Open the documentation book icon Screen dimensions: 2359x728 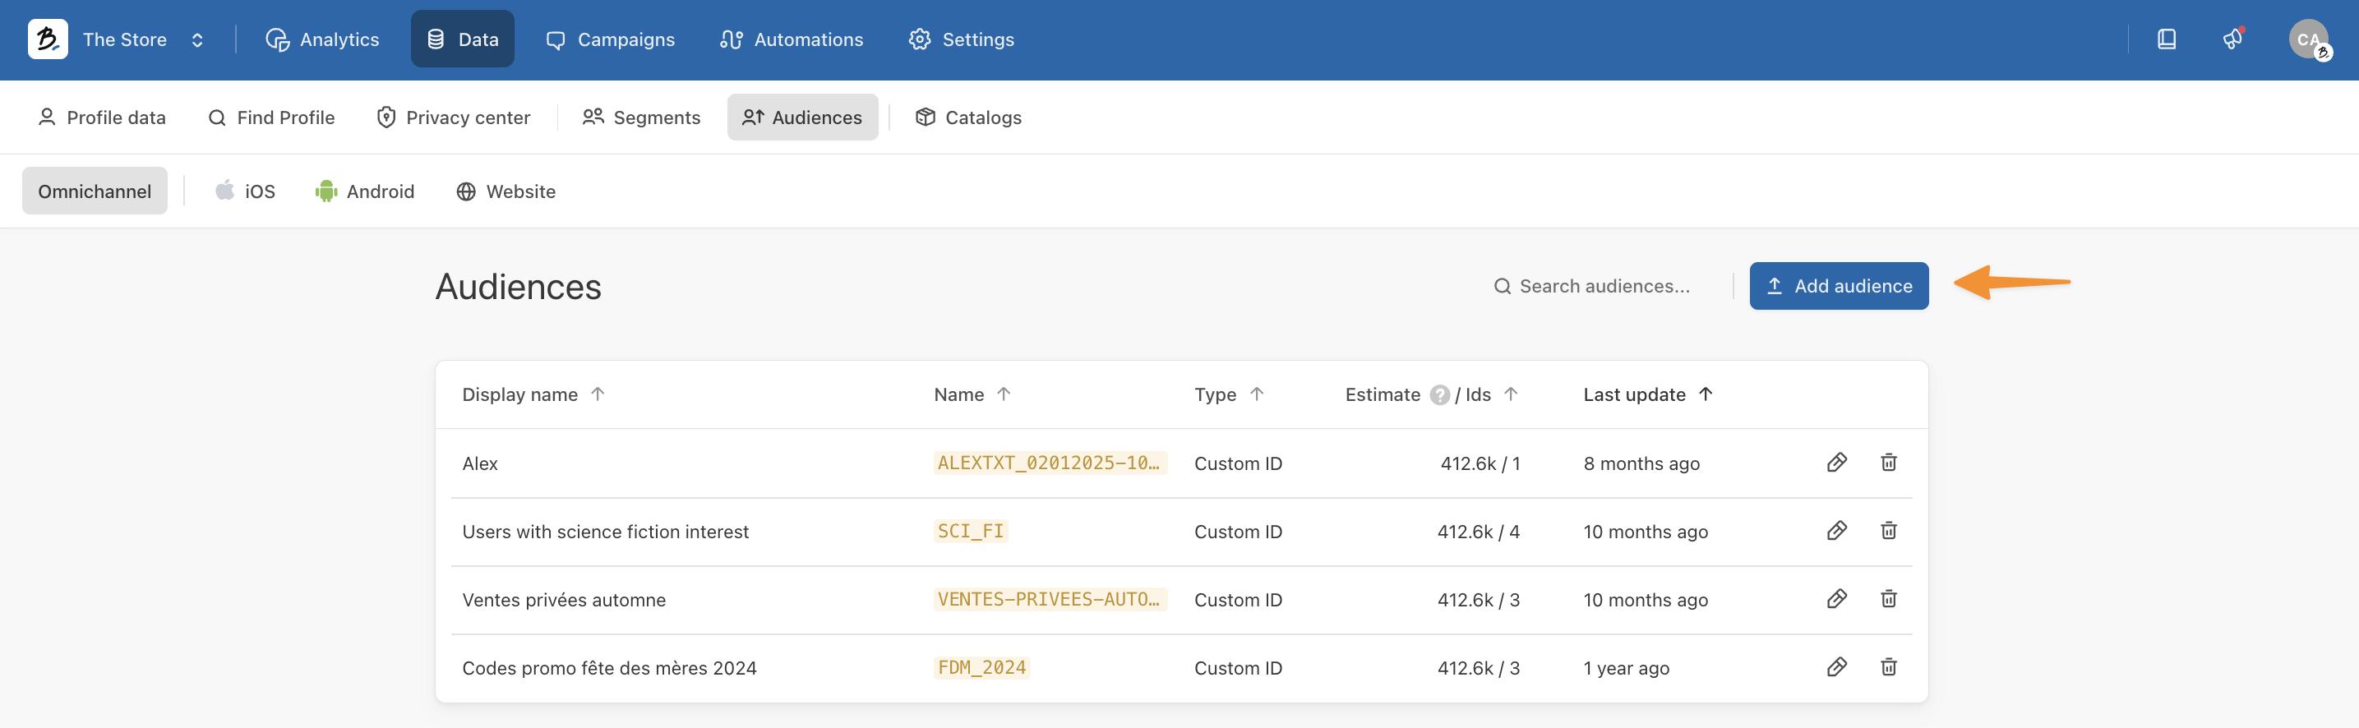point(2166,39)
